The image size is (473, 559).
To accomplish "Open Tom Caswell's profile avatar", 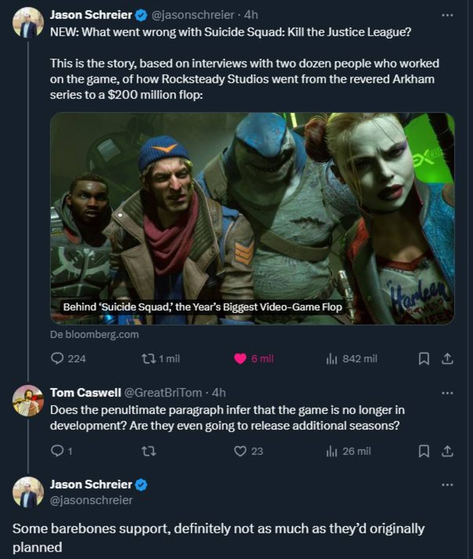I will pyautogui.click(x=28, y=400).
